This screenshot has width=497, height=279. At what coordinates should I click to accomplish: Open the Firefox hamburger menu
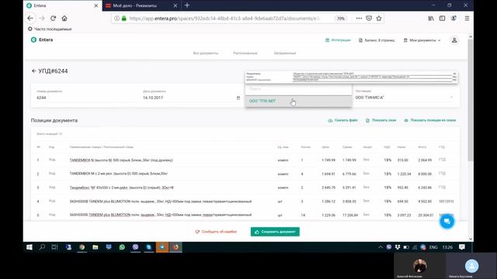467,19
